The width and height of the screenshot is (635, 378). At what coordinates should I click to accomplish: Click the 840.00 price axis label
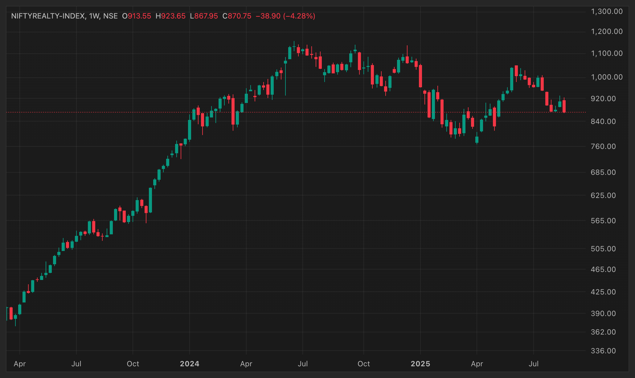[603, 121]
